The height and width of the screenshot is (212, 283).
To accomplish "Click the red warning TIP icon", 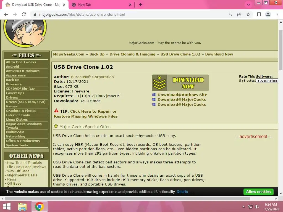I will (56, 110).
